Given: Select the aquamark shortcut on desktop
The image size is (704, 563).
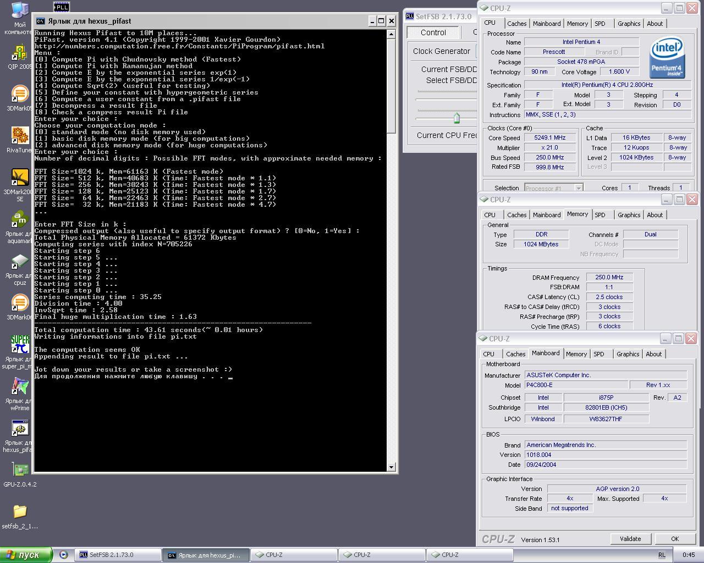Looking at the screenshot, I should tap(20, 227).
